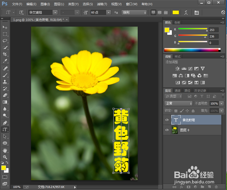Delete layer trash button

[x=216, y=187]
